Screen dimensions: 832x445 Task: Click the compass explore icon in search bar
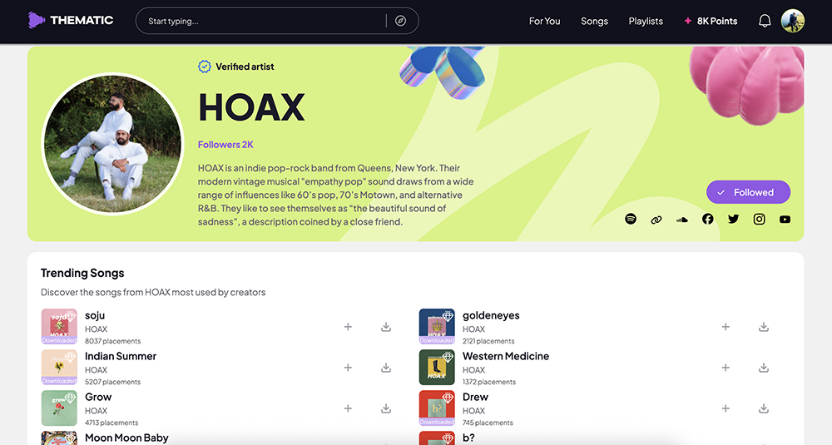[401, 21]
